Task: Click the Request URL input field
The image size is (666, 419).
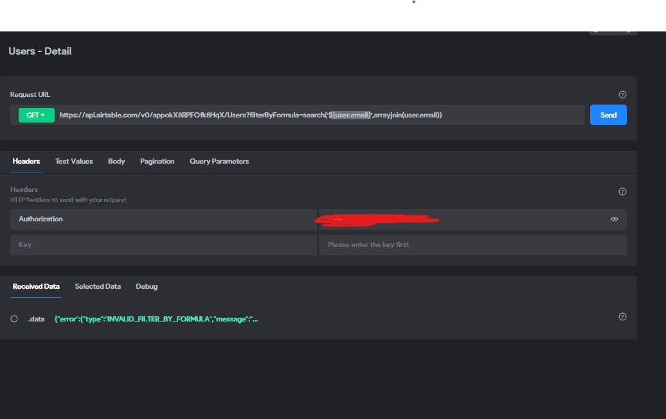Action: tap(321, 115)
